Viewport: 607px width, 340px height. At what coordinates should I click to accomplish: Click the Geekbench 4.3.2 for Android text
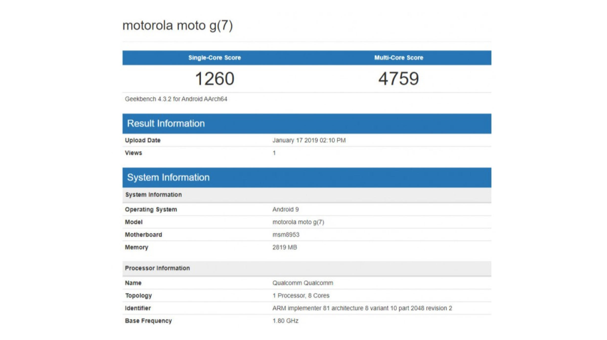coord(176,99)
